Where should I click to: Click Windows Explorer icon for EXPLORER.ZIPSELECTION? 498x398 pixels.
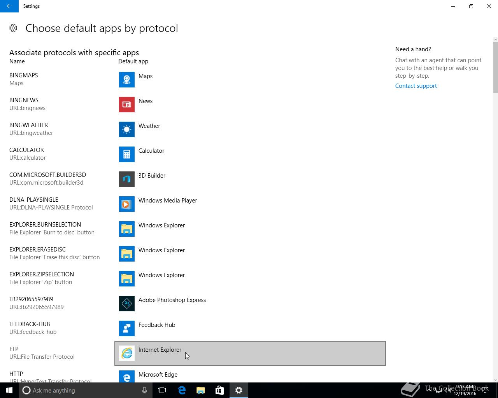(x=127, y=279)
